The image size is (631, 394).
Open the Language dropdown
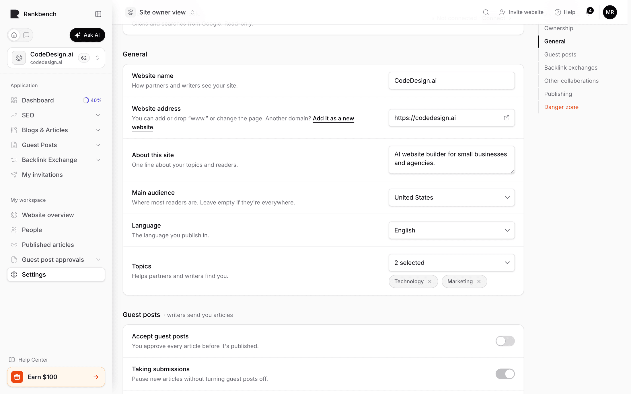(451, 230)
